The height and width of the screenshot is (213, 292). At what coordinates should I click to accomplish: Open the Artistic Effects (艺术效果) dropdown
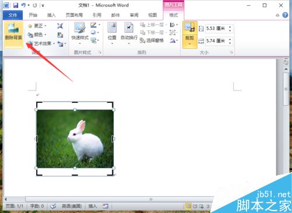[41, 43]
